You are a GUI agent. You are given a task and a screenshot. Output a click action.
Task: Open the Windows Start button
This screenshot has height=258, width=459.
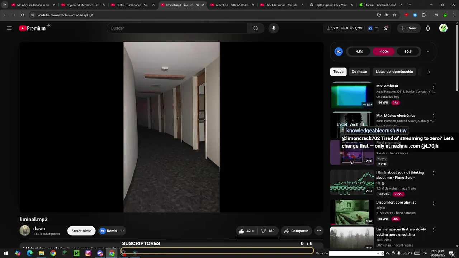click(x=6, y=253)
